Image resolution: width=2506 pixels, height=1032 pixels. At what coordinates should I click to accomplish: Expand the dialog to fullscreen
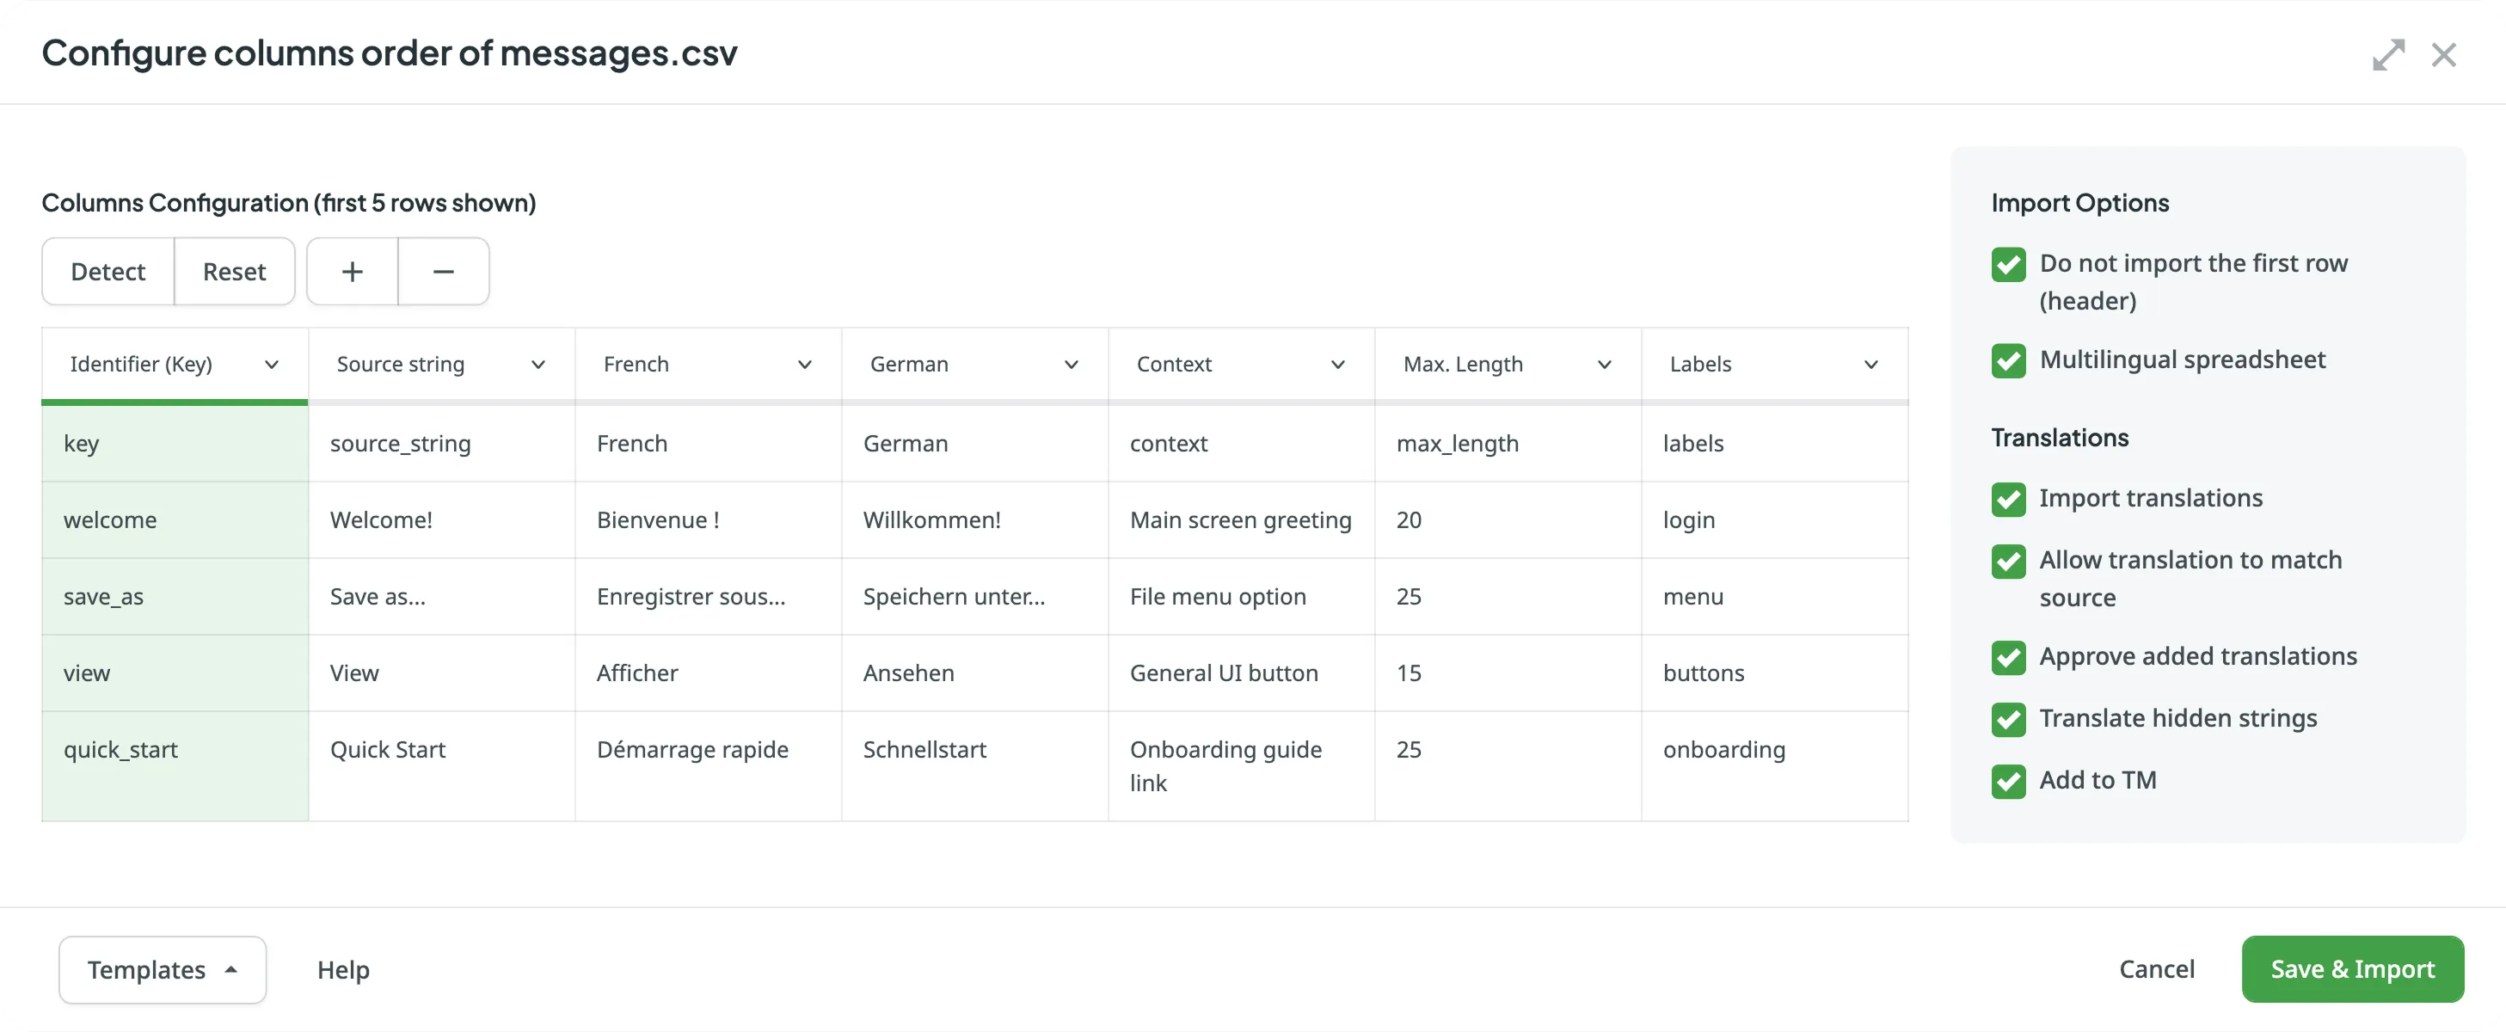(2389, 54)
